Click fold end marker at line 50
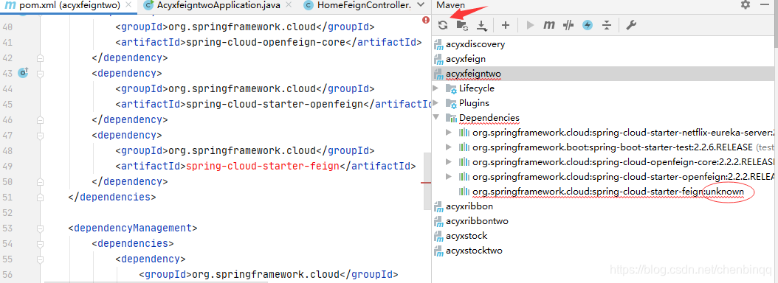Image resolution: width=778 pixels, height=283 pixels. tap(40, 181)
